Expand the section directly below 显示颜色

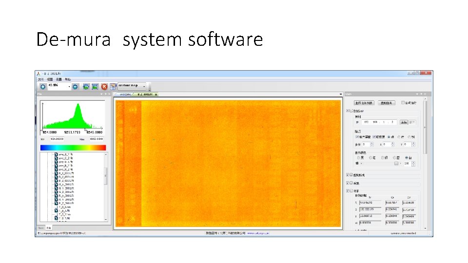(351, 175)
